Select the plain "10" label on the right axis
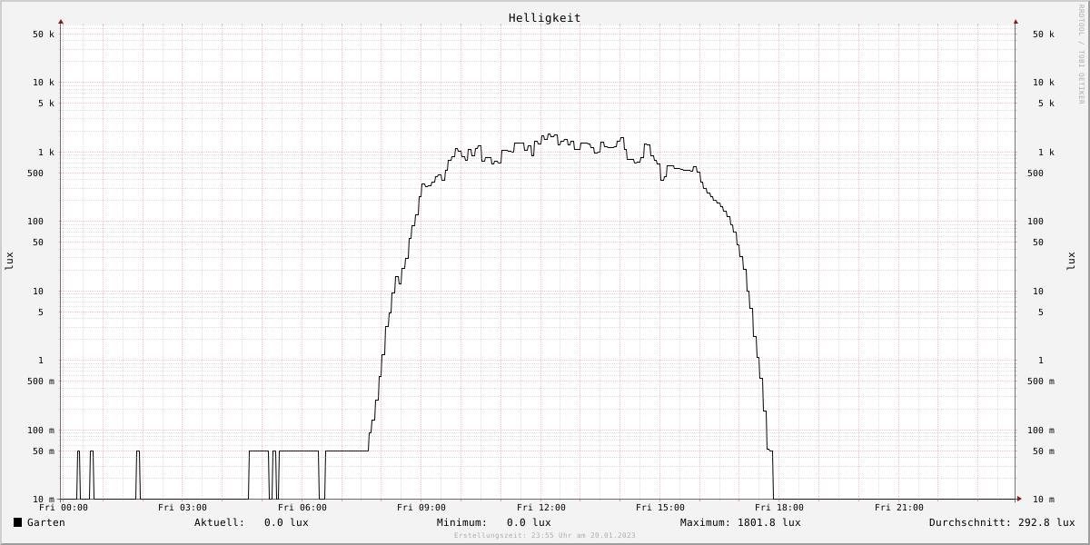Screen dimensions: 1090x545 tap(1038, 292)
